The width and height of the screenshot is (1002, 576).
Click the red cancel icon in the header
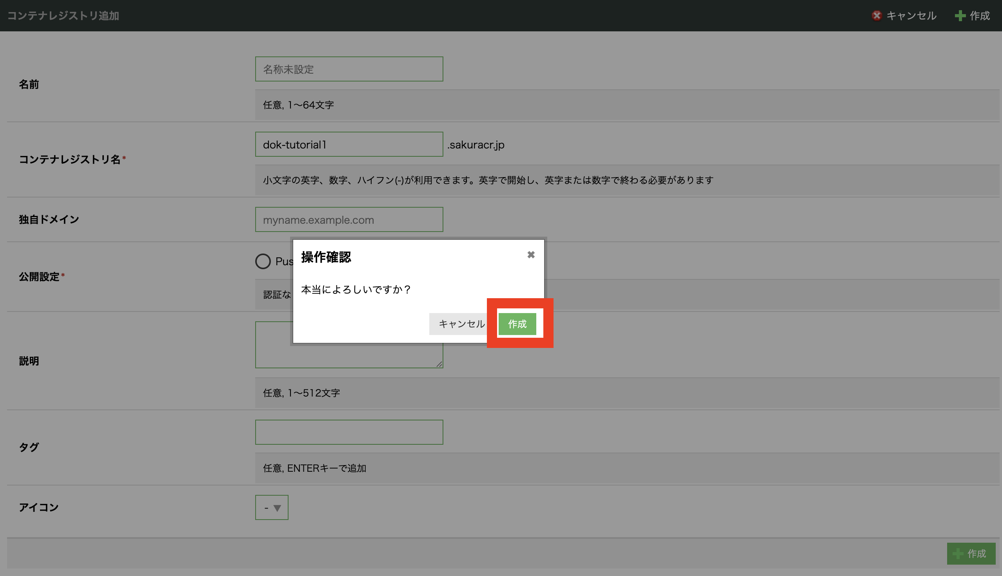click(877, 15)
